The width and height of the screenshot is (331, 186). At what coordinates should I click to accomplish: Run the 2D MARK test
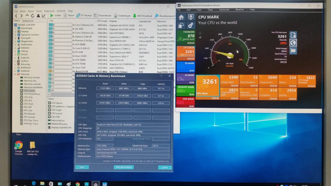tap(185, 67)
